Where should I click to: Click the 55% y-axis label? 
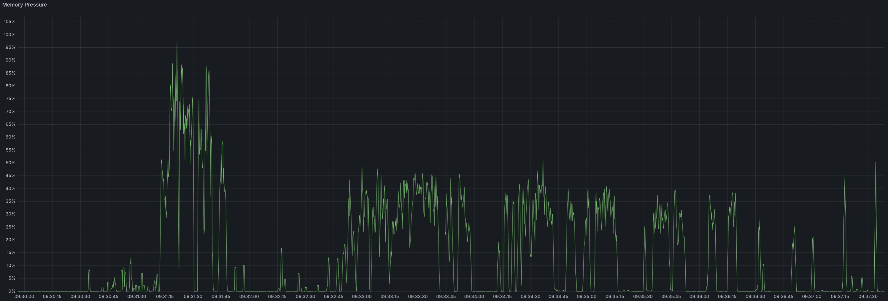coord(11,150)
